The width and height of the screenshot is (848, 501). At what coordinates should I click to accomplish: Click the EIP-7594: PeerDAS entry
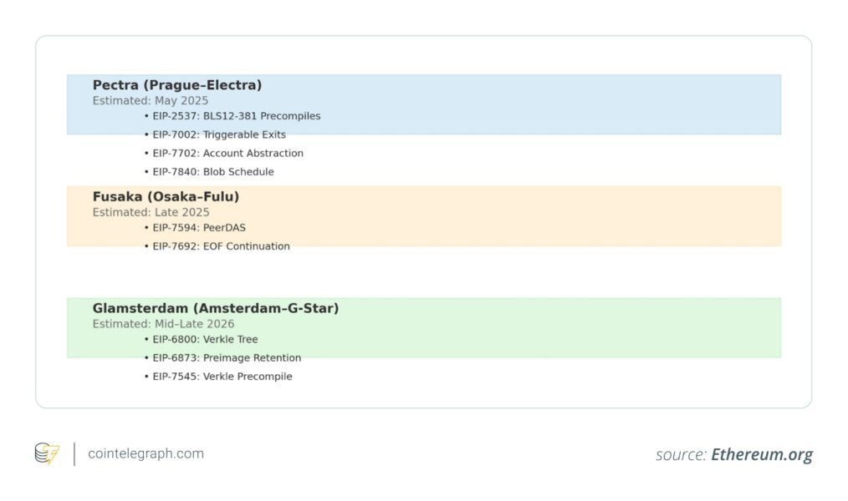click(199, 228)
